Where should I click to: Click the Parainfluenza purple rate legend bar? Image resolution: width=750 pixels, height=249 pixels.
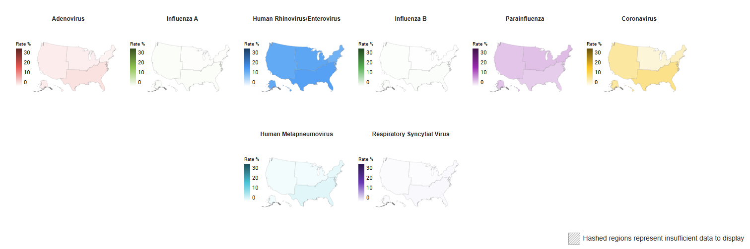tap(476, 67)
